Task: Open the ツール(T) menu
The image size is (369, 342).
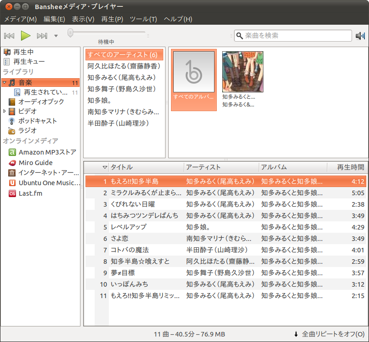Action: 143,19
